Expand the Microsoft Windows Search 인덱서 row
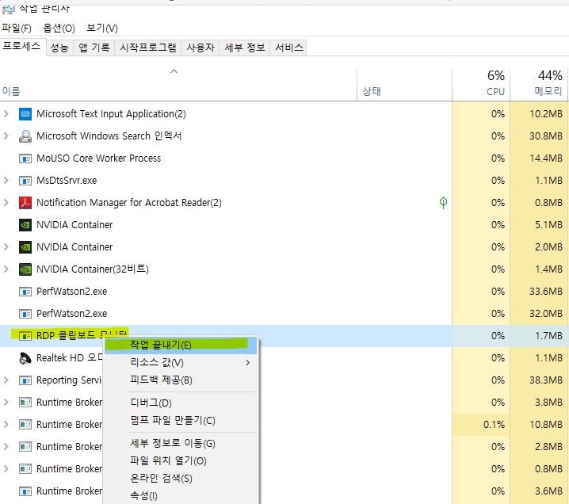The image size is (569, 504). 6,136
